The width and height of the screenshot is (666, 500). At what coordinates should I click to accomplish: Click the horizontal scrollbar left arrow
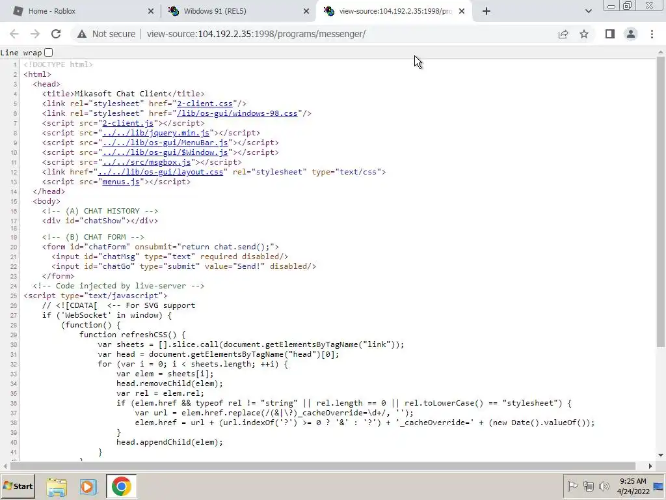point(5,466)
